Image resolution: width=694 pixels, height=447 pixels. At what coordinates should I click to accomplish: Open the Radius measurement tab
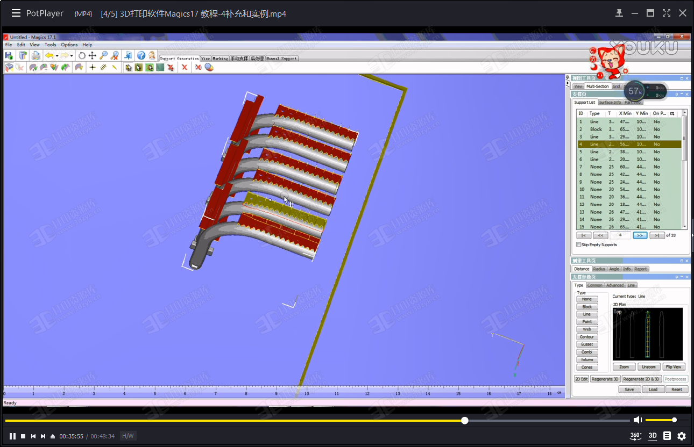click(x=599, y=269)
